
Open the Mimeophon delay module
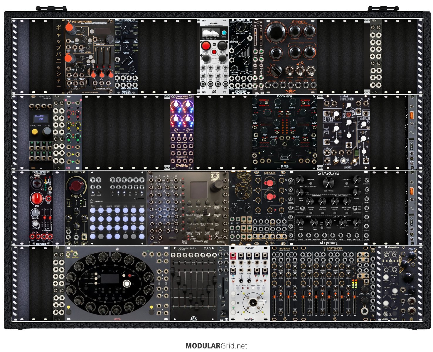[346, 132]
